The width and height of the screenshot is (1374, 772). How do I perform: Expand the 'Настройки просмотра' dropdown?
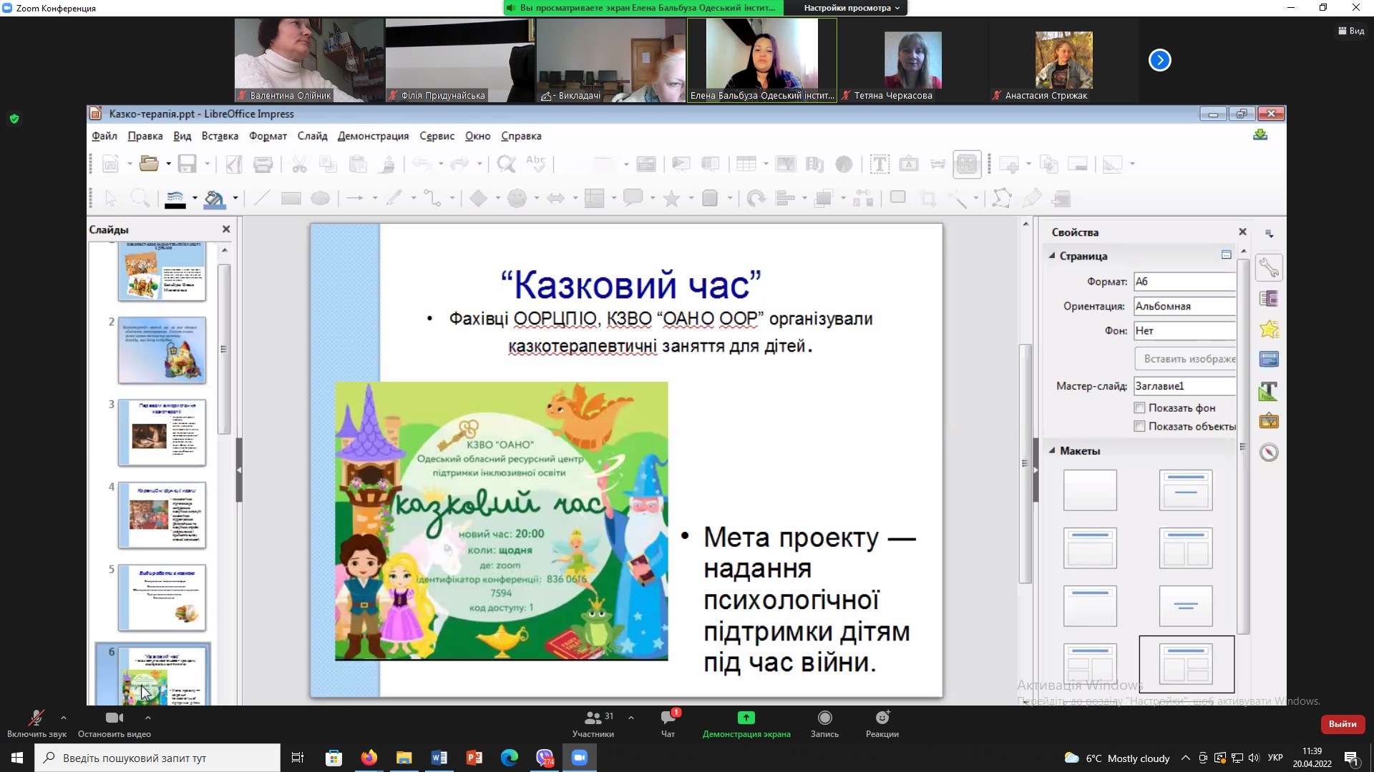[x=851, y=8]
